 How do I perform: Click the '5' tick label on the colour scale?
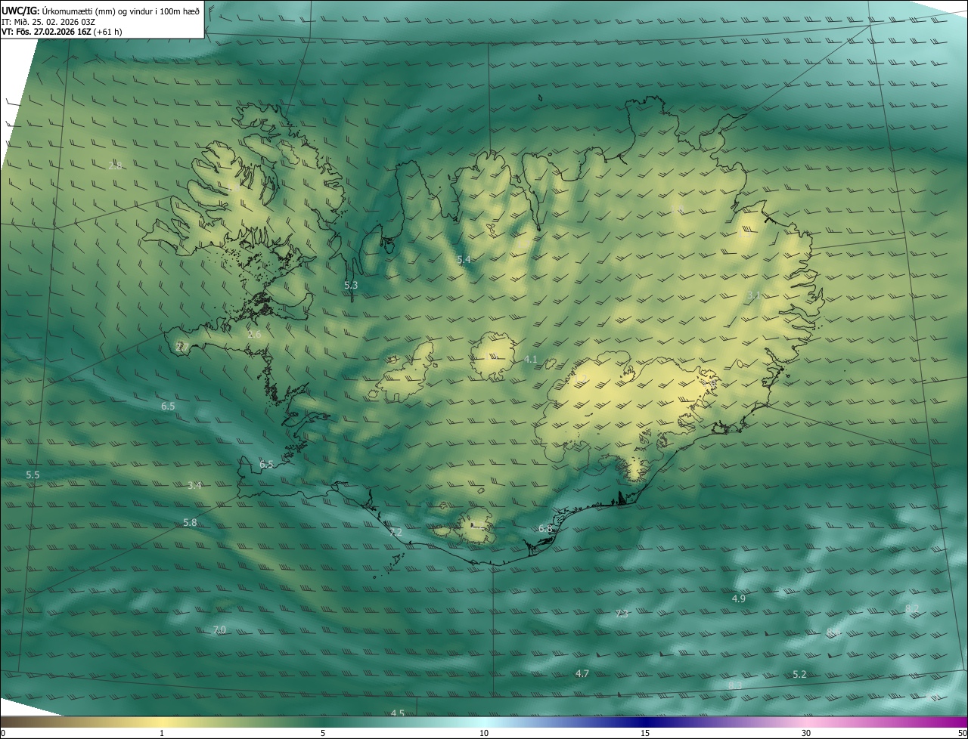click(323, 733)
